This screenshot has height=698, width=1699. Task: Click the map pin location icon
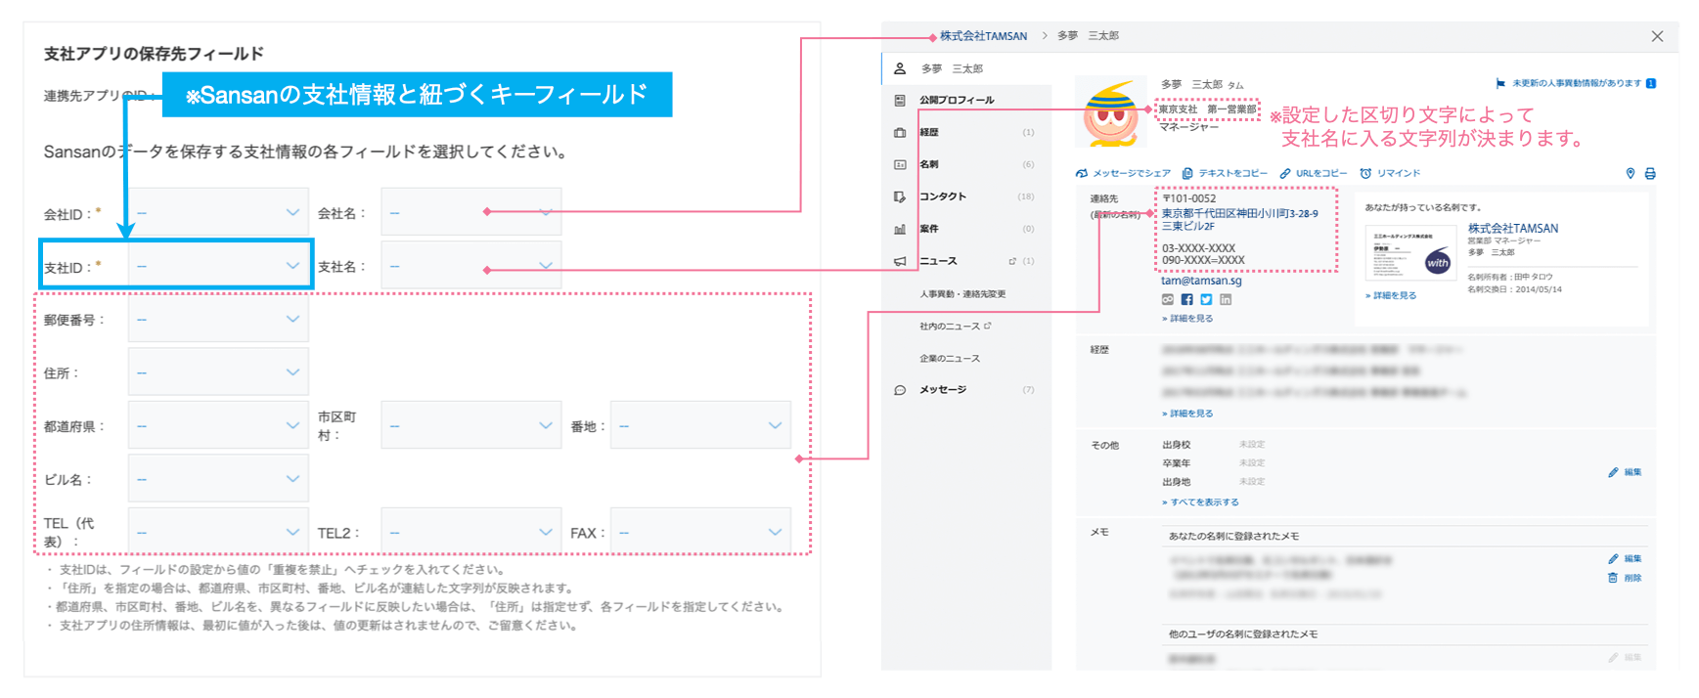pos(1630,173)
